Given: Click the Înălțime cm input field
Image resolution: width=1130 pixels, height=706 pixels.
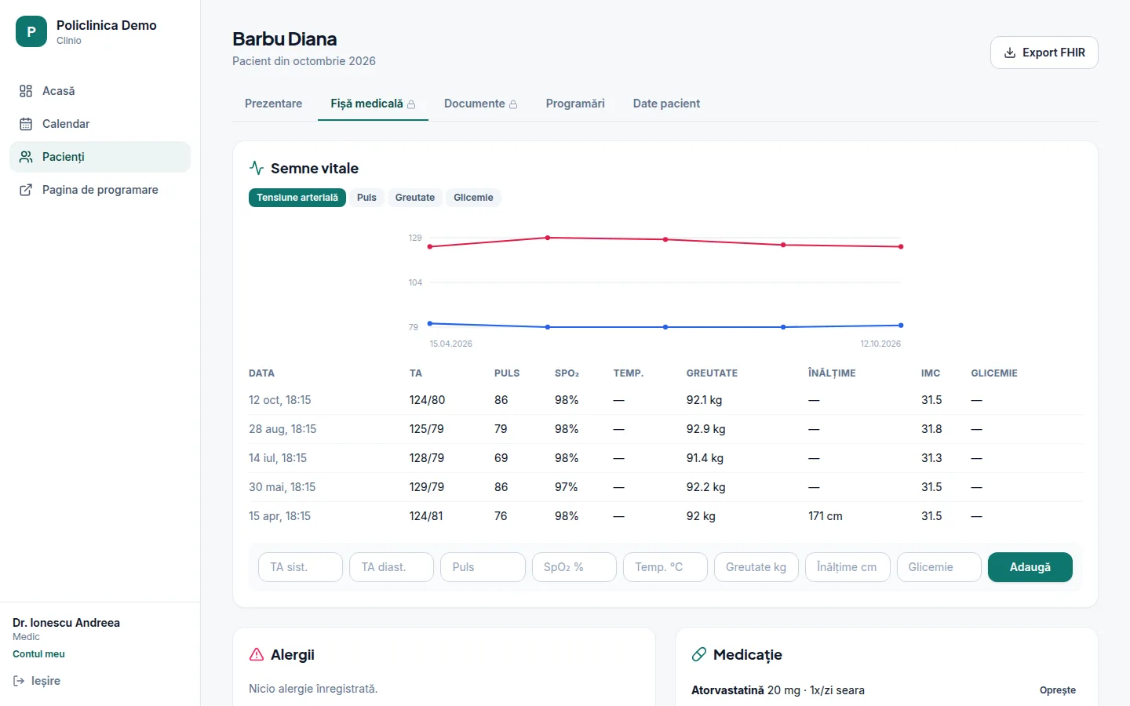Looking at the screenshot, I should click(847, 567).
